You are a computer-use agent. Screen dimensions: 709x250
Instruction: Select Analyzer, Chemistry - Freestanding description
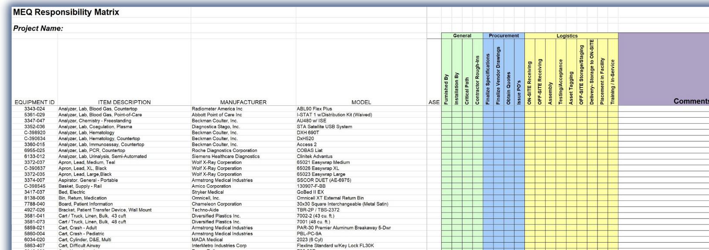point(95,121)
